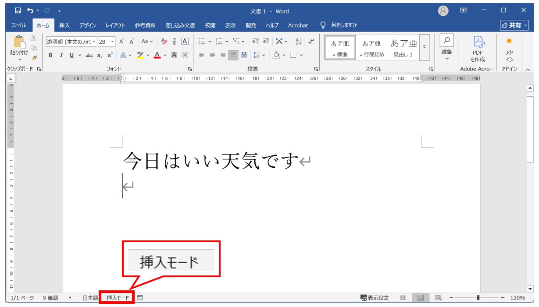This screenshot has width=539, height=307.
Task: Click the Paste clipboard icon
Action: tap(19, 42)
